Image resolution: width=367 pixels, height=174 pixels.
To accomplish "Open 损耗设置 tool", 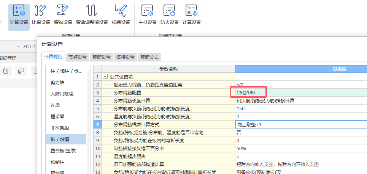I will click(x=121, y=16).
